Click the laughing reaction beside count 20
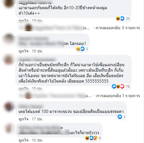Image resolution: width=144 pixels, height=143 pixels. (118, 18)
